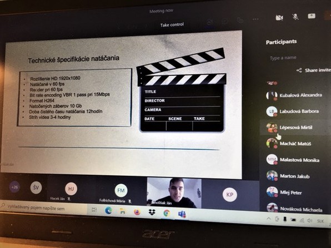The image size is (331, 248).
Task: Turn on the camera in the meeting toolbar
Action: [279, 18]
